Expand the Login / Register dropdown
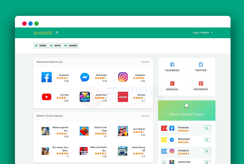Viewport: 244px width, 164px height. click(203, 33)
